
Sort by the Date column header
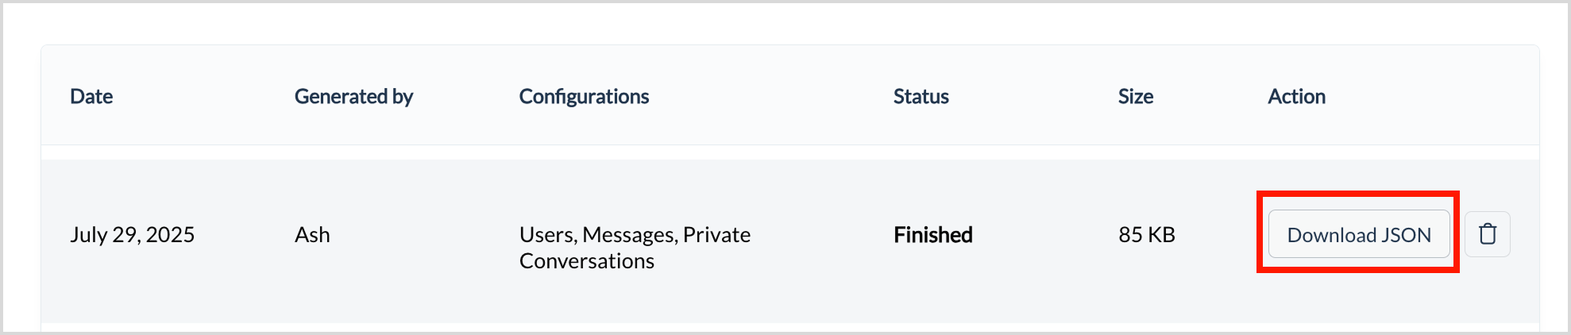pos(91,96)
